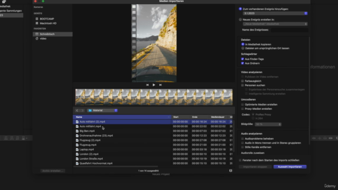Select 'Zum vorhandenen Ereignis hinzufügen' radio button
The image size is (338, 190).
(x=240, y=9)
